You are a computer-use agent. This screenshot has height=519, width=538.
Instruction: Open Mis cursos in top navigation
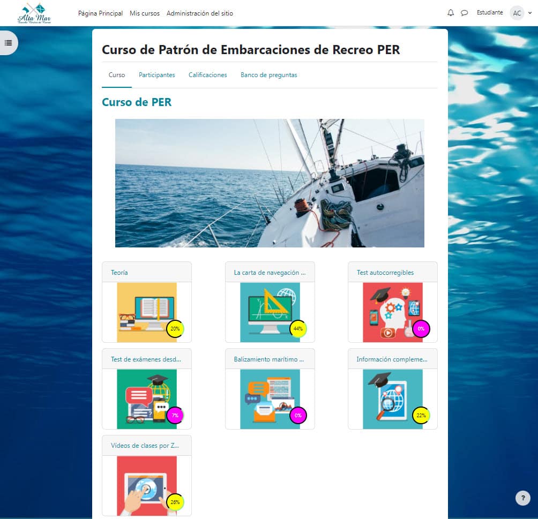click(145, 13)
